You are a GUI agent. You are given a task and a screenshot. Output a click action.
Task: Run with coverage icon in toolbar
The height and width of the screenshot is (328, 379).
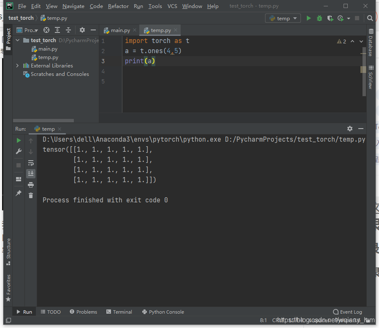pyautogui.click(x=330, y=19)
